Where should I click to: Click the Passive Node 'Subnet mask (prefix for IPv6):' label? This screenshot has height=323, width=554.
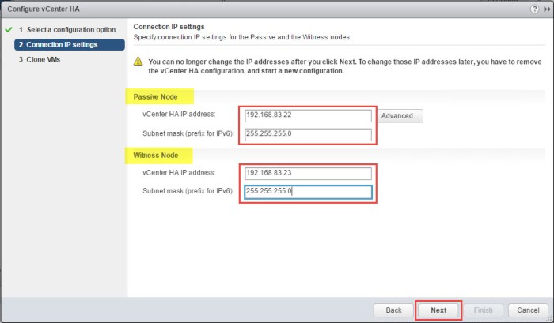188,133
